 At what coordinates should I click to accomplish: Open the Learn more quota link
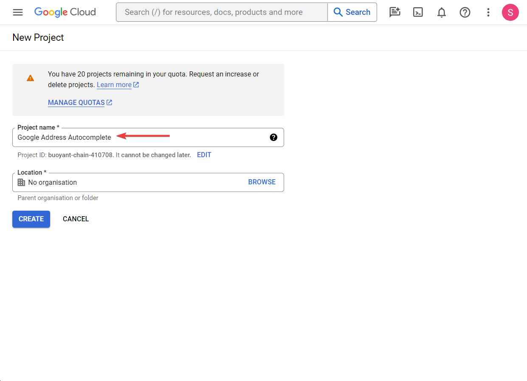[x=118, y=85]
